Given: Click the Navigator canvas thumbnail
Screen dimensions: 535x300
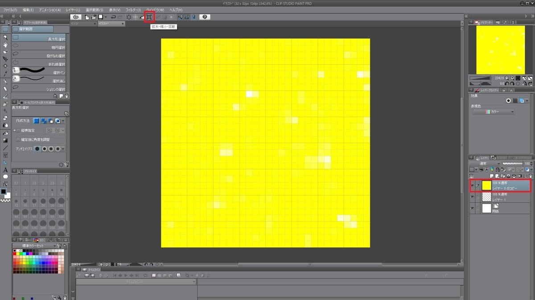Looking at the screenshot, I should tap(500, 49).
